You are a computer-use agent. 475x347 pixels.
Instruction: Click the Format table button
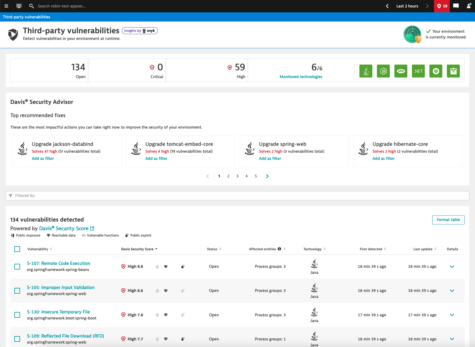point(448,220)
